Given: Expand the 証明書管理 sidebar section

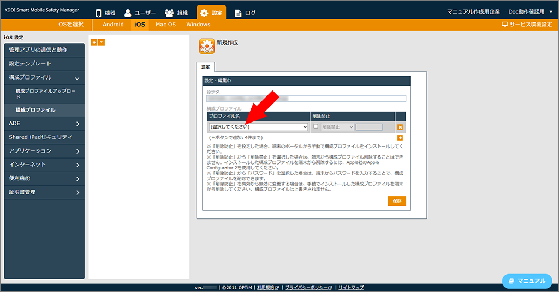Looking at the screenshot, I should click(44, 192).
